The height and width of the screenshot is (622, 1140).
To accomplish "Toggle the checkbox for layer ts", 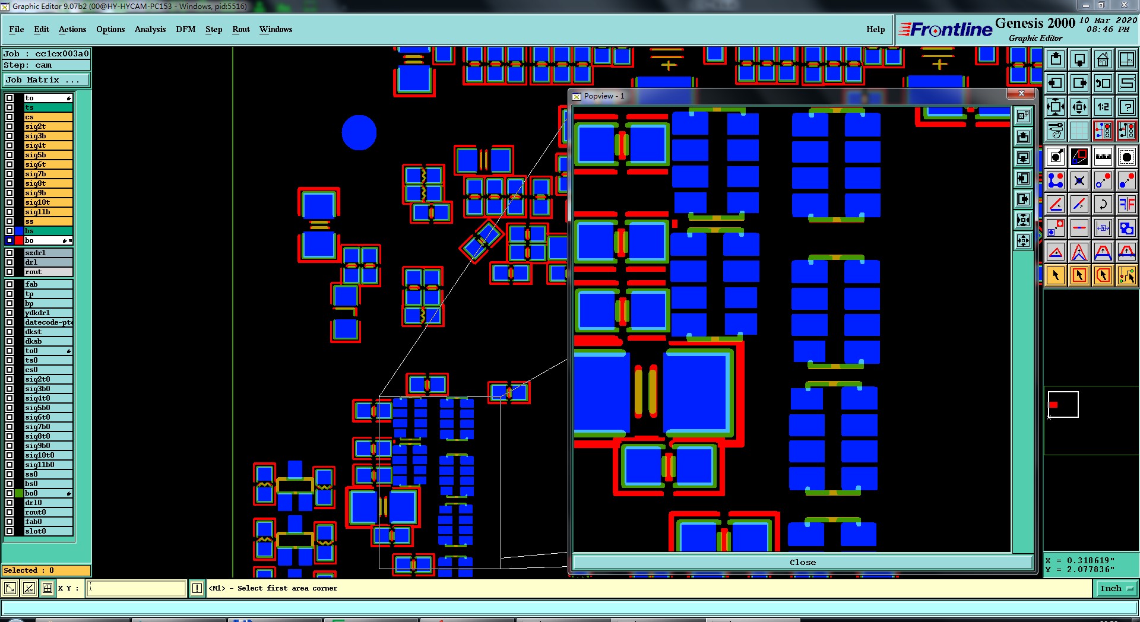I will coord(9,107).
